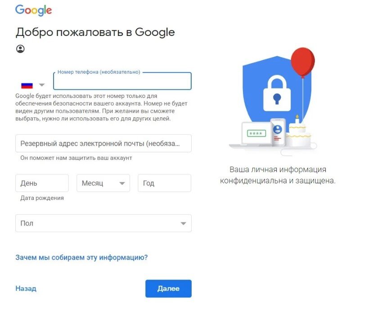Open the Месяц dropdown

pyautogui.click(x=103, y=183)
